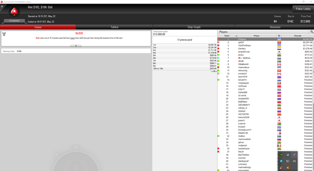Toggle the Rank column sort arrow
Viewport: 314px width, 171px height.
pyautogui.click(x=236, y=36)
